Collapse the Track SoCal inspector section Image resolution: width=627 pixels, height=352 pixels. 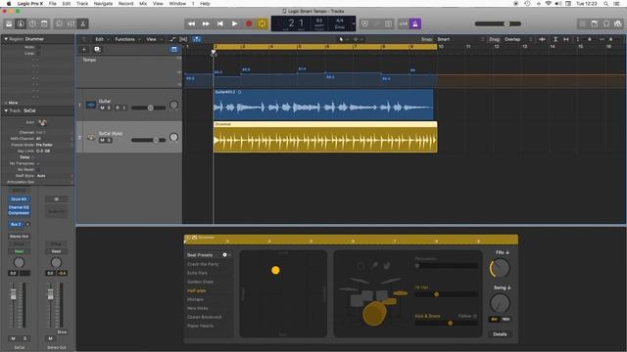6,110
